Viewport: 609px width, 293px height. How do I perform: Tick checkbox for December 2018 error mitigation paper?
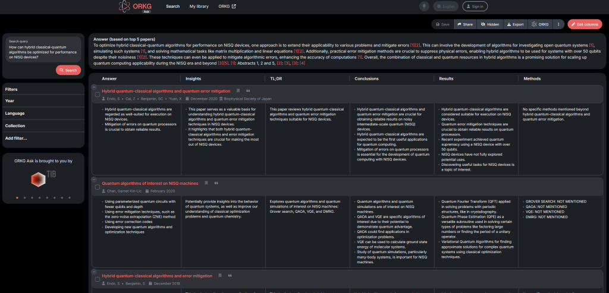[x=97, y=279]
